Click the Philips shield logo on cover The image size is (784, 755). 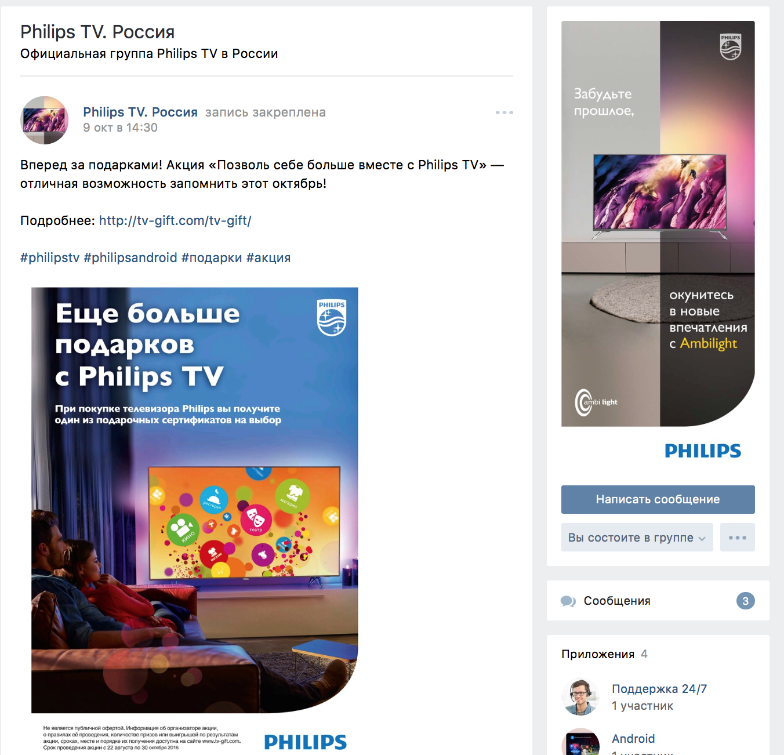[x=731, y=47]
